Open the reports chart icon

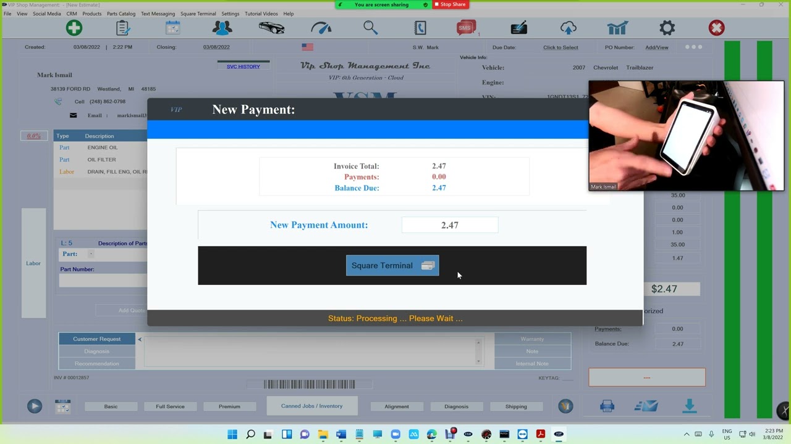[618, 28]
